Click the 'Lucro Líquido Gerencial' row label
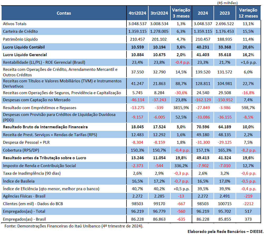264x234 pixels. [x=25, y=55]
